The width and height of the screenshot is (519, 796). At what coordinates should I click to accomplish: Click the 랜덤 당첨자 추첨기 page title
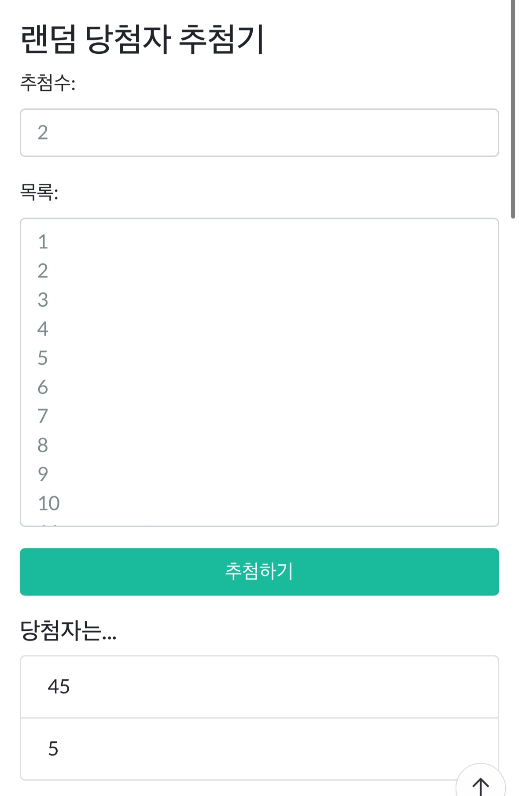coord(142,40)
